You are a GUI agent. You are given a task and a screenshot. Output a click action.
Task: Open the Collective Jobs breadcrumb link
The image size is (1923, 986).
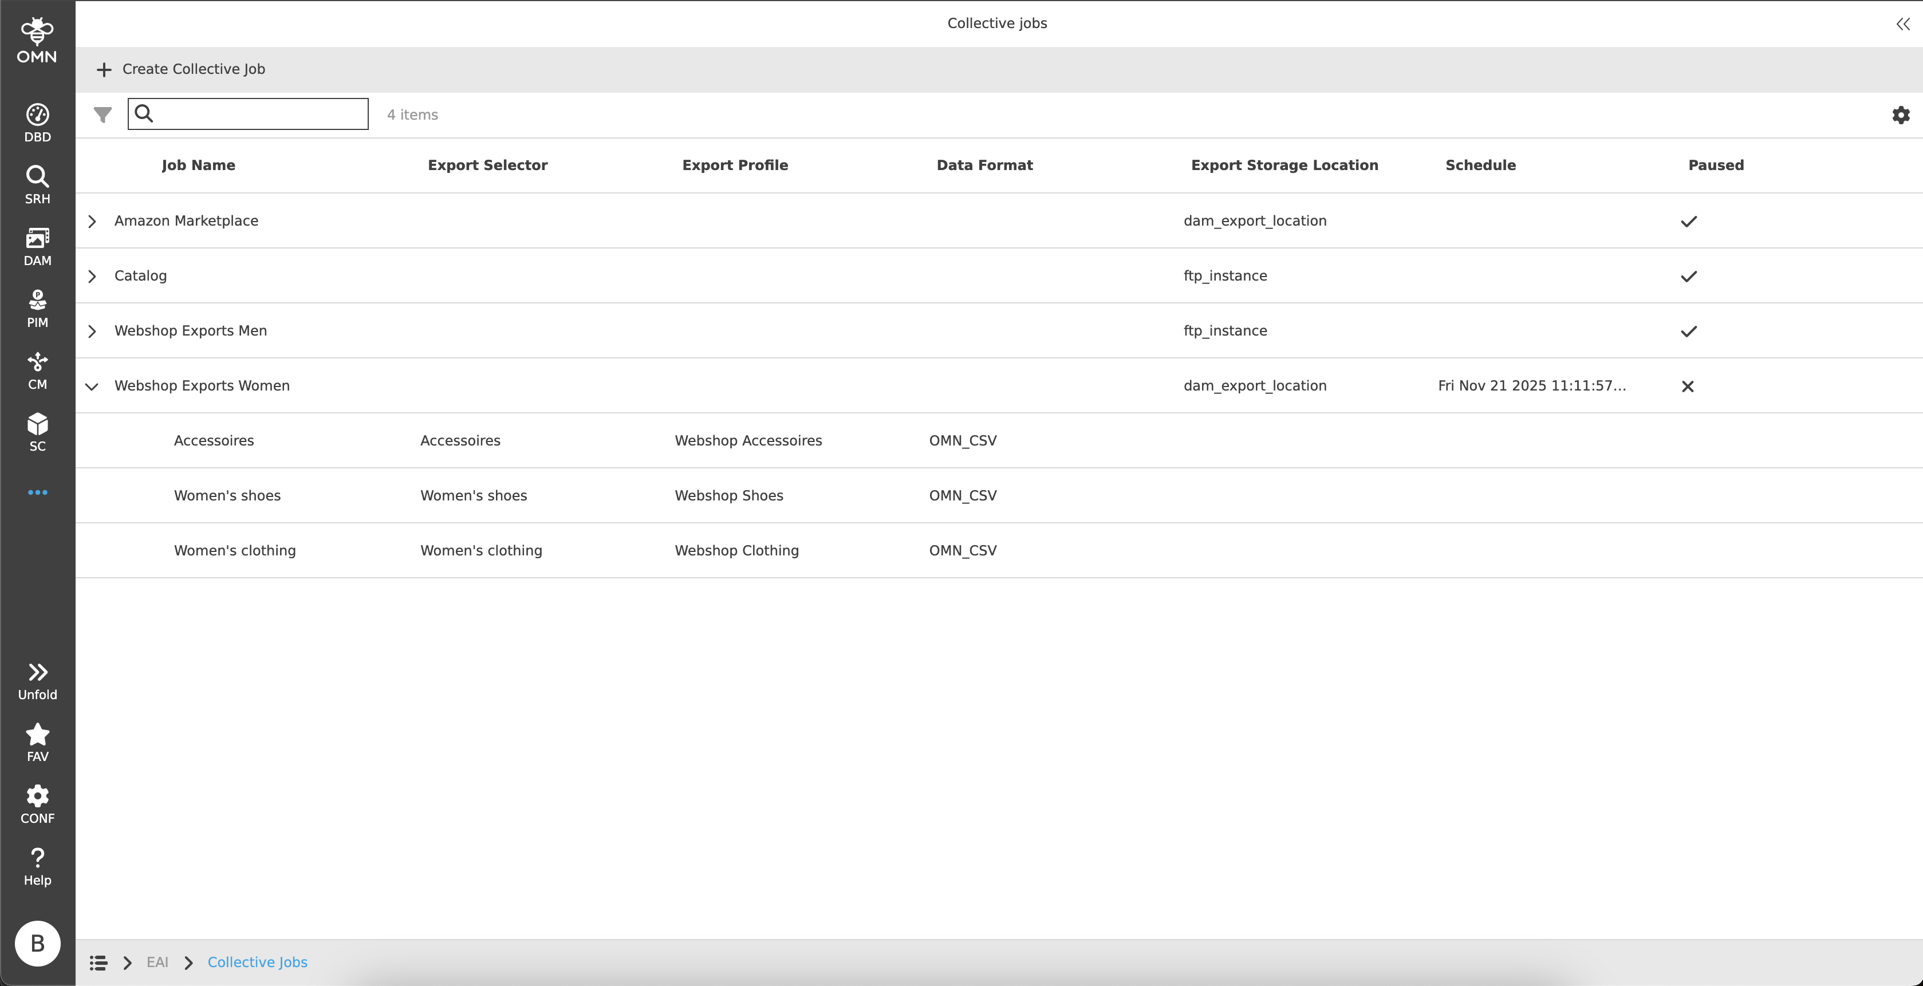[257, 962]
